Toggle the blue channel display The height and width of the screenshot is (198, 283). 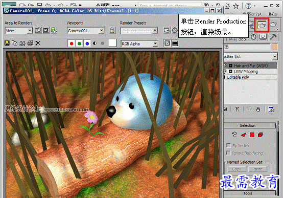coord(87,43)
